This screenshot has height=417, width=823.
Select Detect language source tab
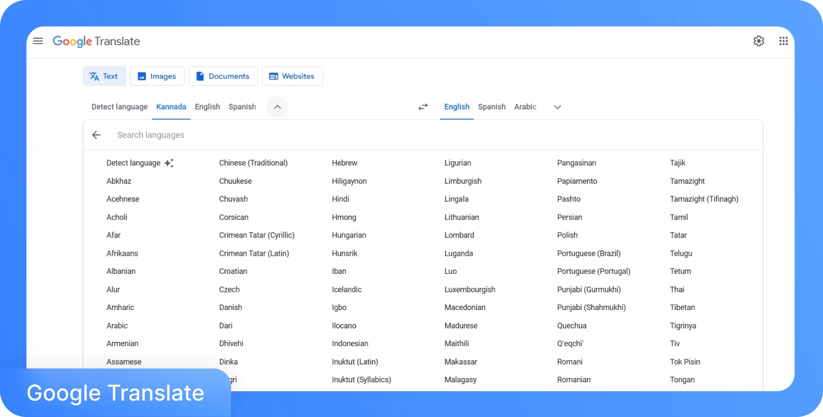tap(120, 107)
